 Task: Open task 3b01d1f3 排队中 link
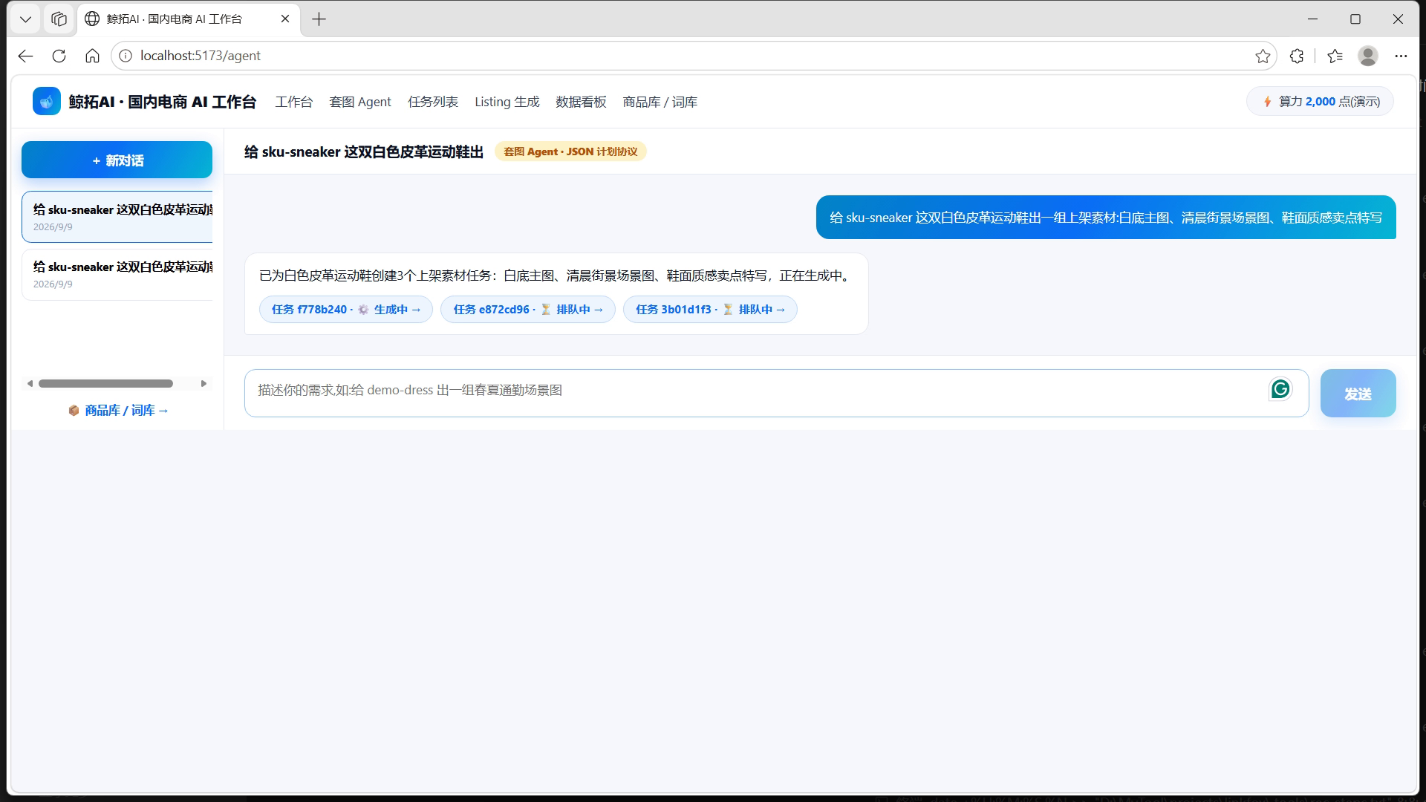[x=710, y=310]
